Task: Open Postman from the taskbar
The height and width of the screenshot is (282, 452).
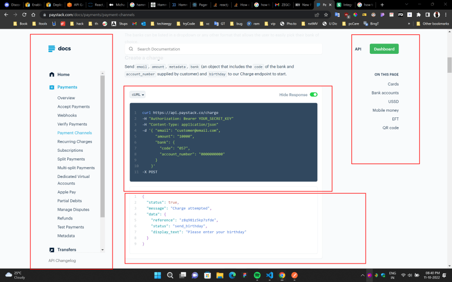Action: coord(294,275)
